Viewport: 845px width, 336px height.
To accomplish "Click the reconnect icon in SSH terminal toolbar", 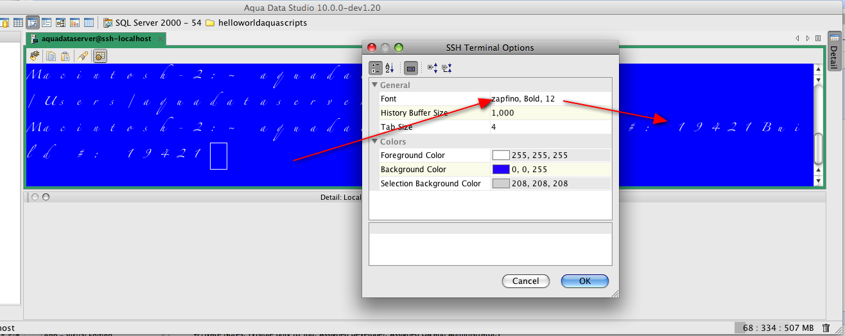I will point(35,56).
